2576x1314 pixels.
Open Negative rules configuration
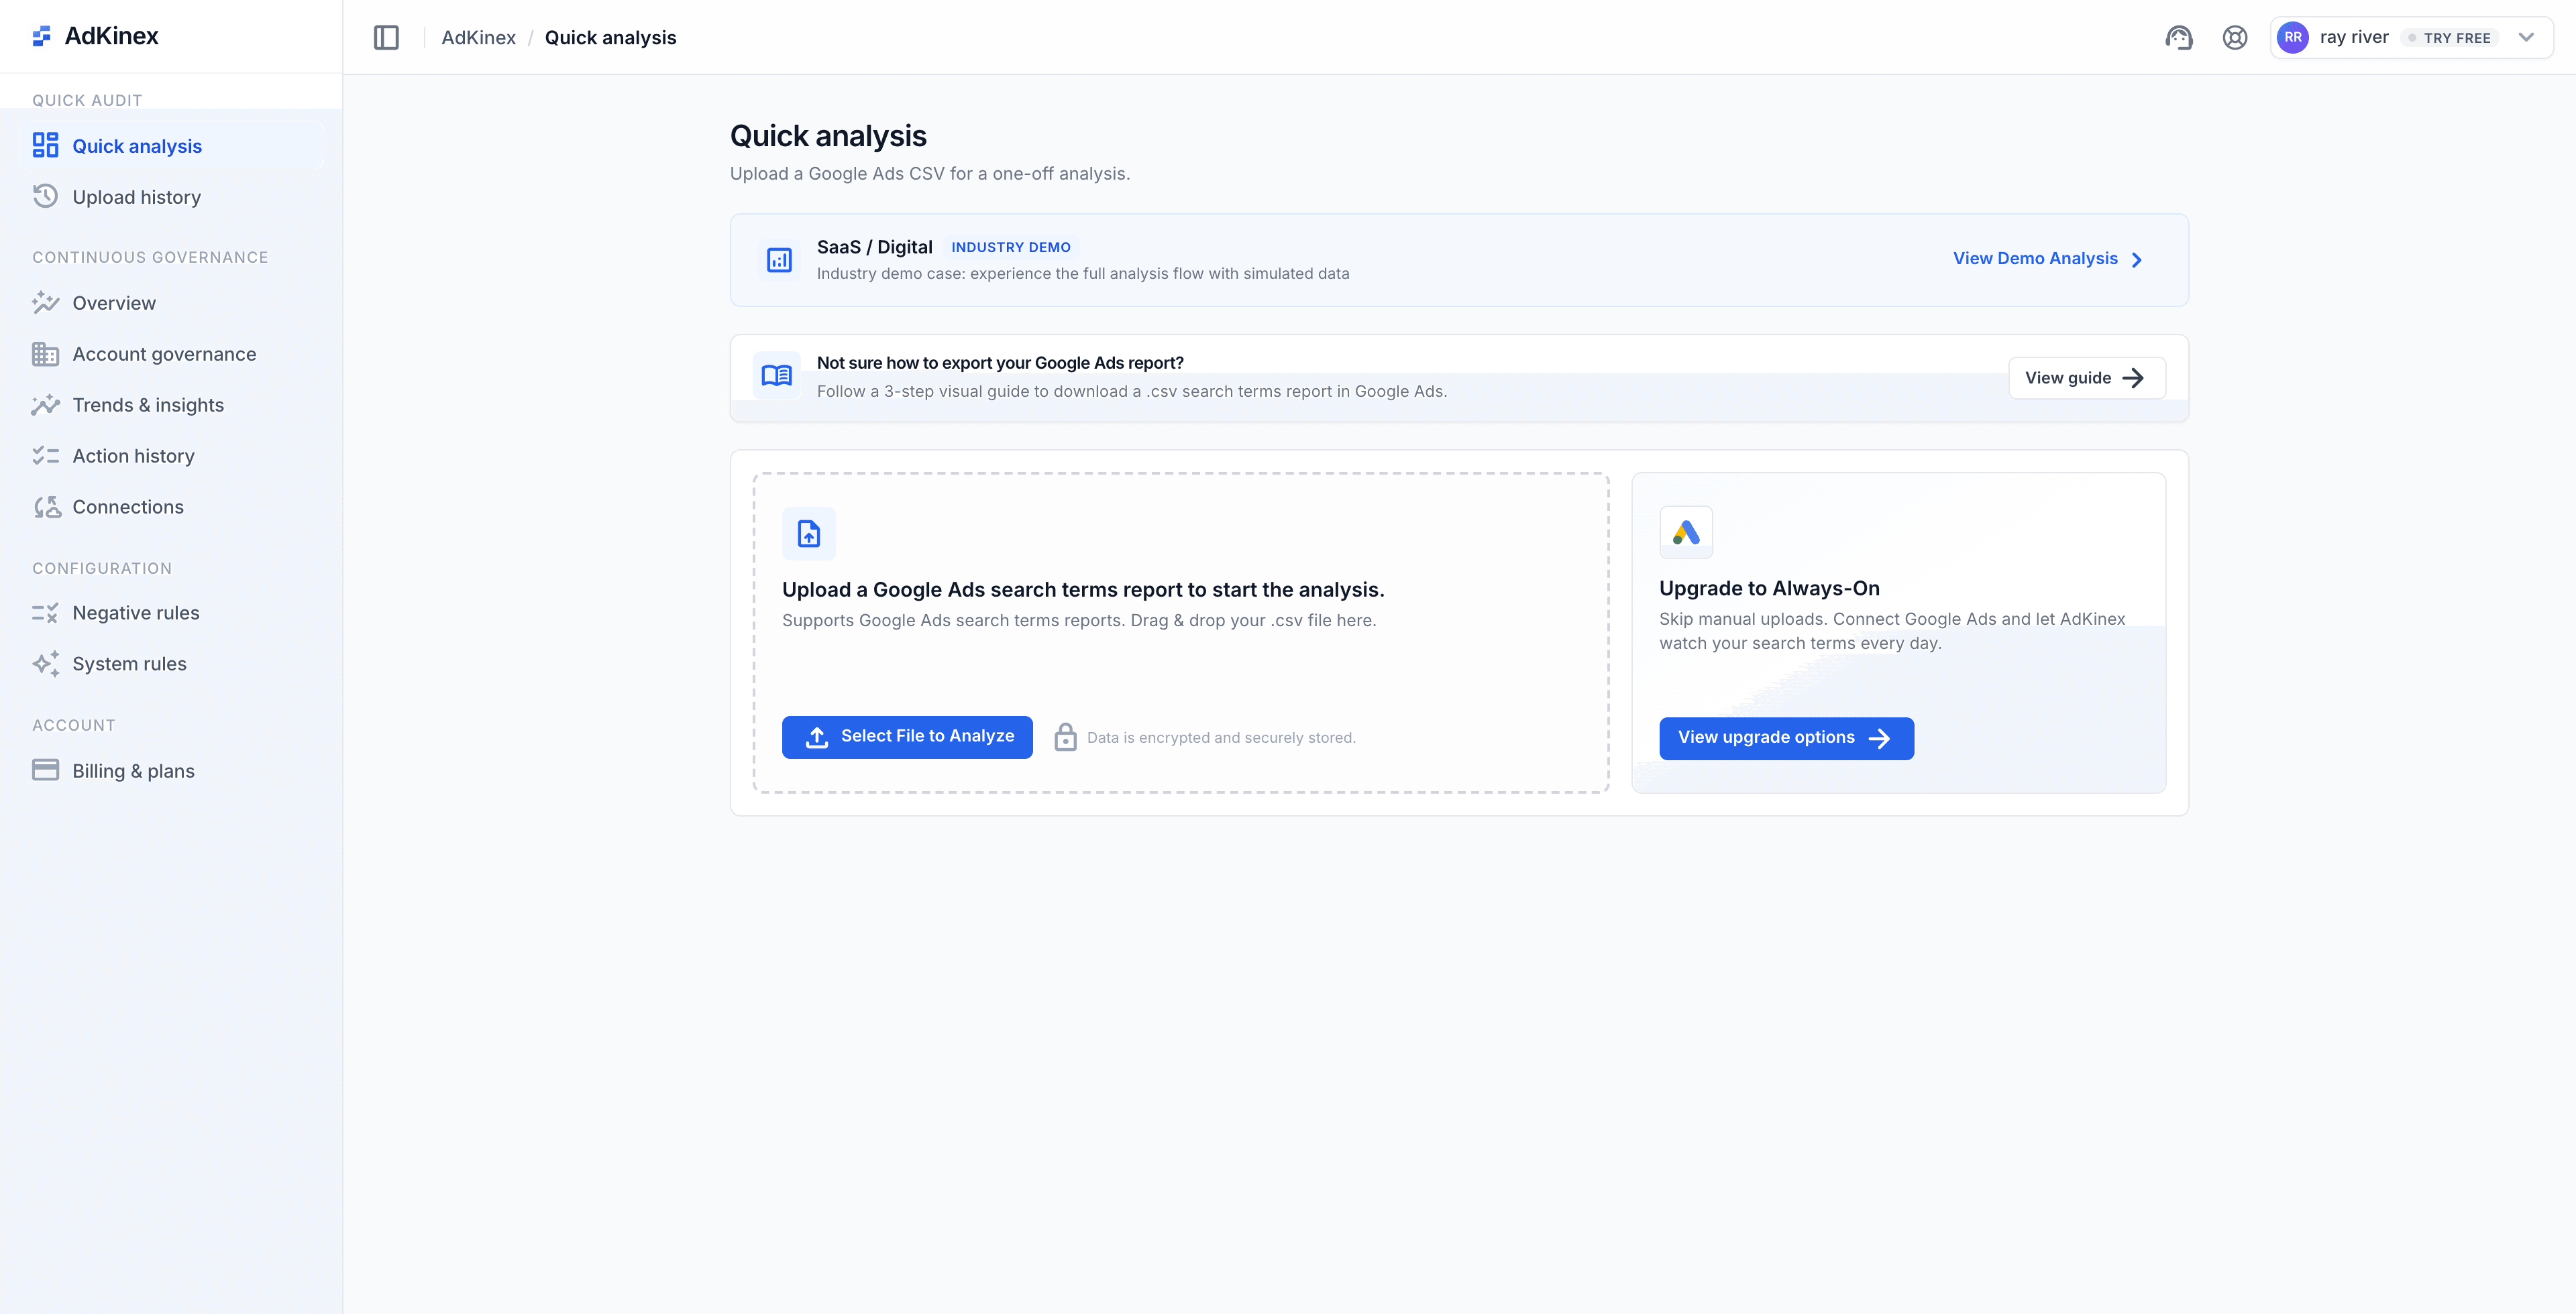click(171, 613)
